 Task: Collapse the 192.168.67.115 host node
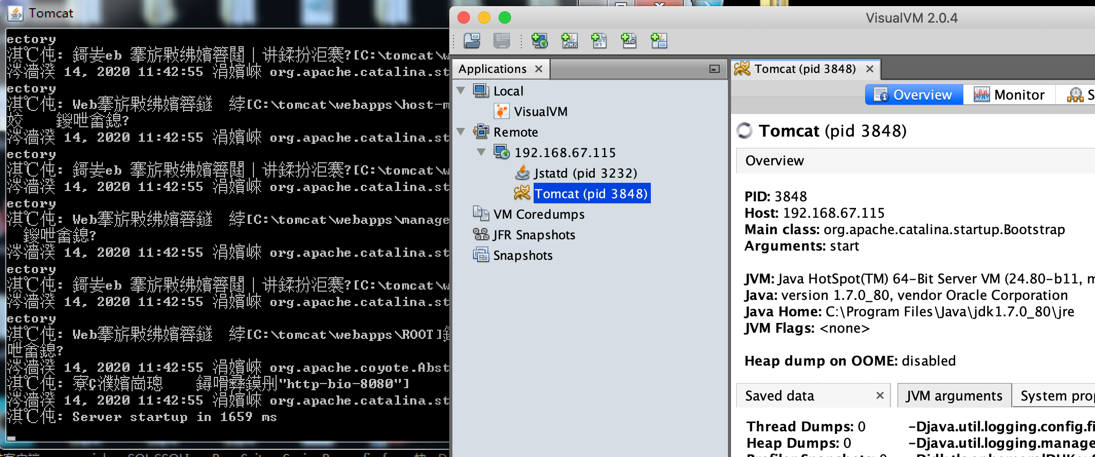pos(482,153)
